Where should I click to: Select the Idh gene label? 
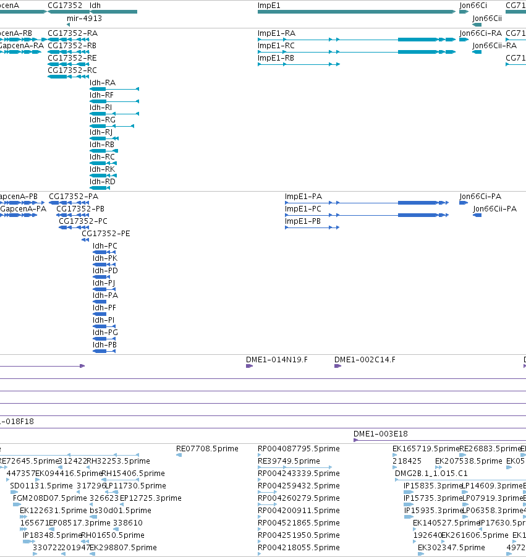[95, 6]
